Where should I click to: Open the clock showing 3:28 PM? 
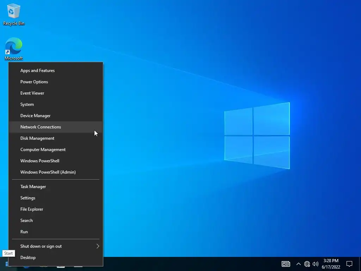coord(331,264)
